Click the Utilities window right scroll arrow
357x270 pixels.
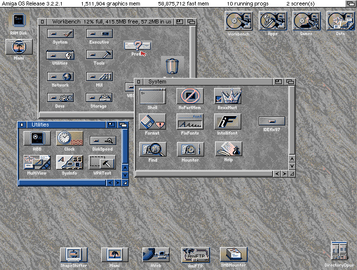[117, 183]
